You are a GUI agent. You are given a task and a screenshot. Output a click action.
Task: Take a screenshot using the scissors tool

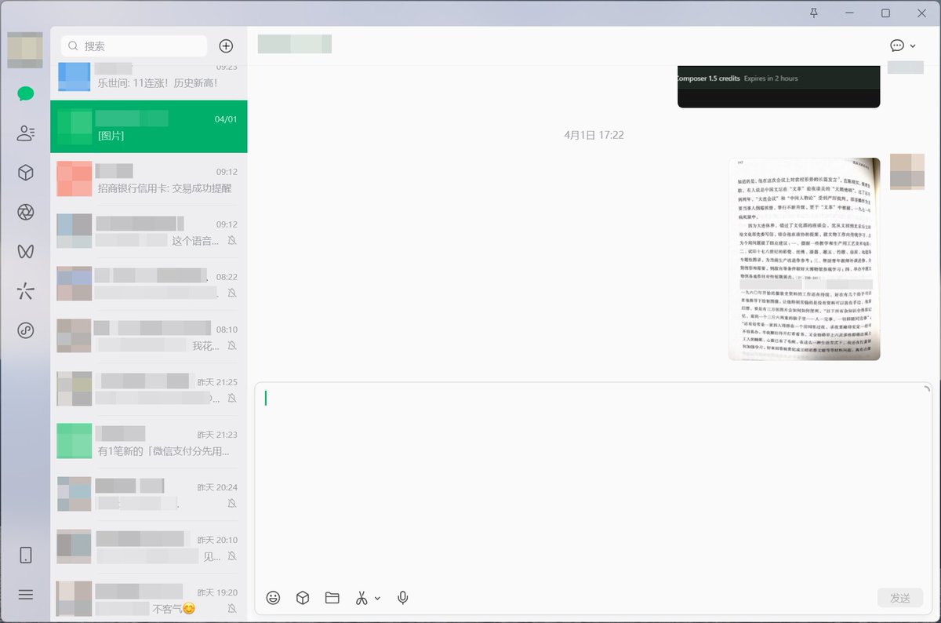(x=362, y=597)
